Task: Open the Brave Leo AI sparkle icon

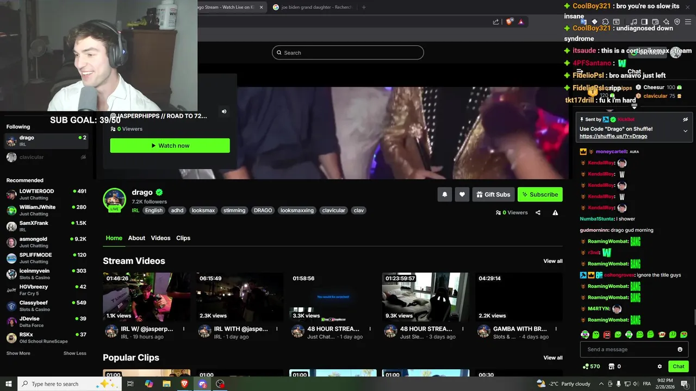Action: 666,22
